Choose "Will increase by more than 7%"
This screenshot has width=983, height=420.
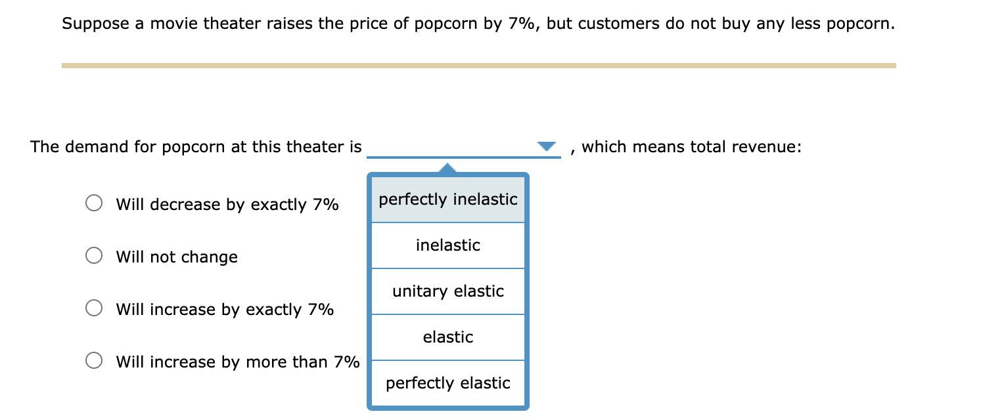(x=95, y=360)
